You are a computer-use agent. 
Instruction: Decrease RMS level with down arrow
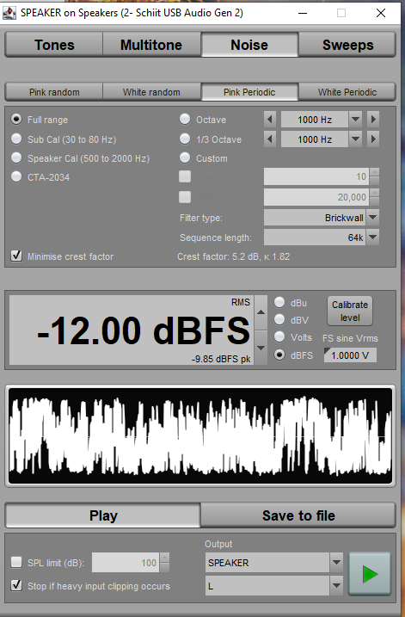pos(261,348)
